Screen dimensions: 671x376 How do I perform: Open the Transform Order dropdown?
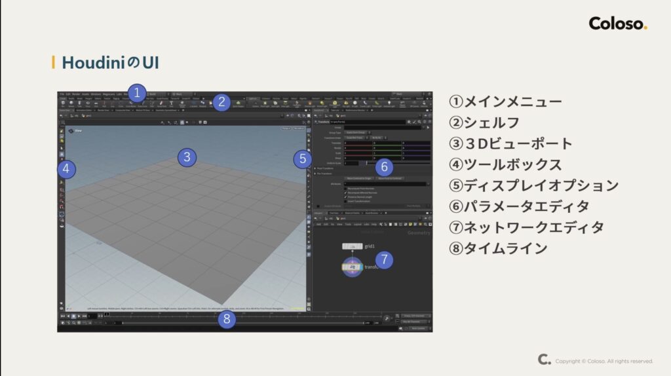356,138
